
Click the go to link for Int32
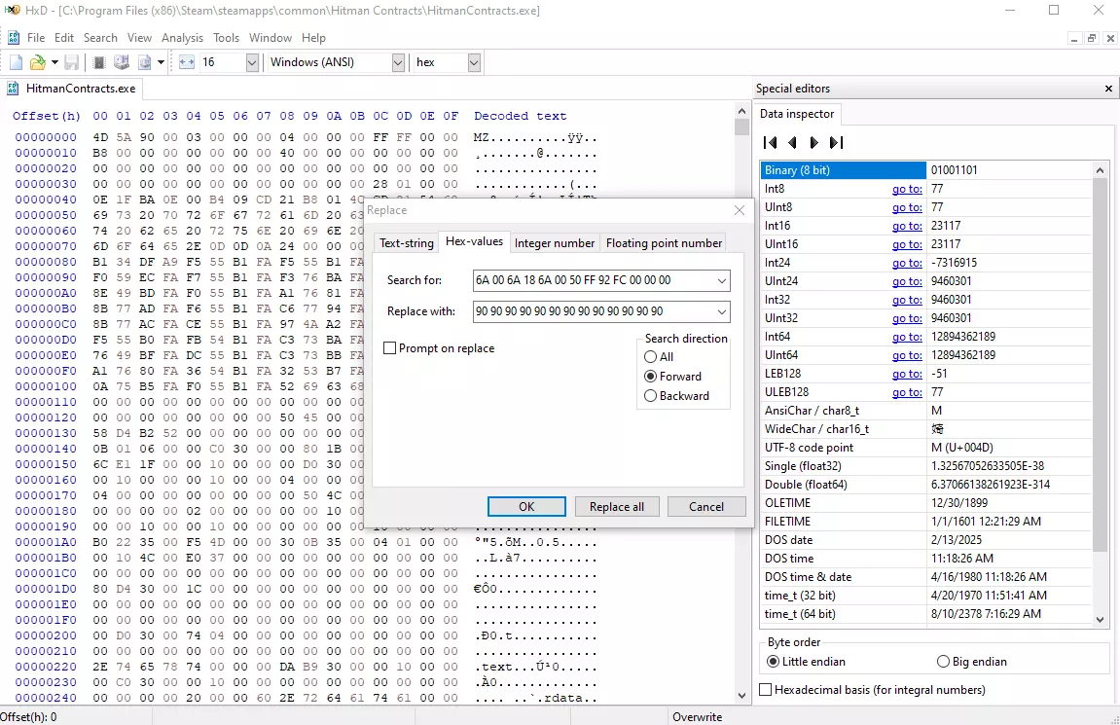pos(906,300)
